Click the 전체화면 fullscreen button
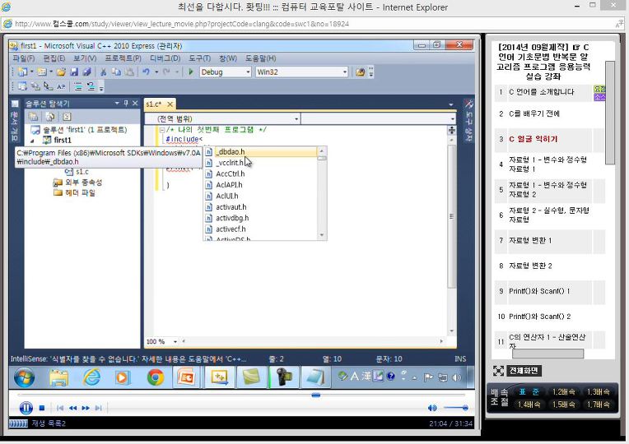Screen dimensions: 629x444 coord(524,371)
